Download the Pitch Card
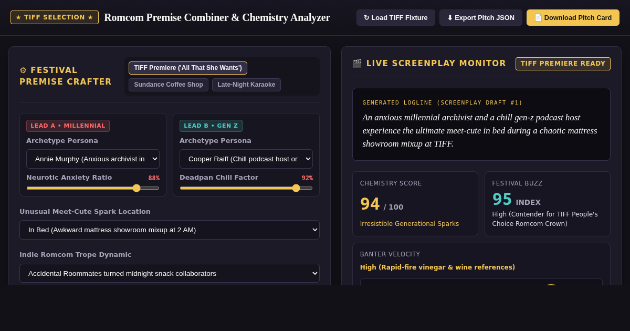Image resolution: width=630 pixels, height=331 pixels. pos(573,17)
